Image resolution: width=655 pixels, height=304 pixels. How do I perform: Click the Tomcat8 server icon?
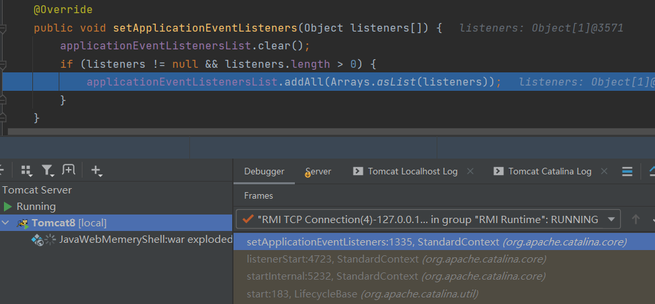click(x=22, y=223)
